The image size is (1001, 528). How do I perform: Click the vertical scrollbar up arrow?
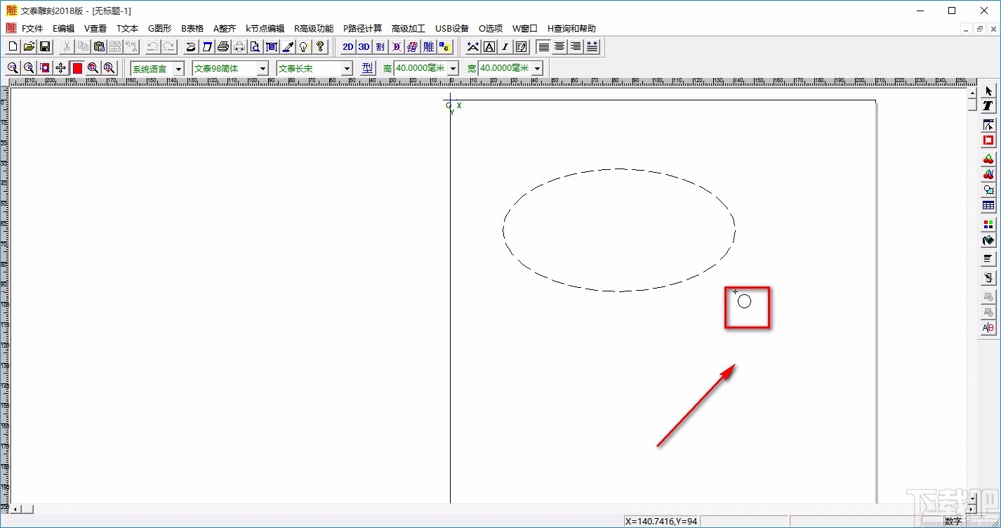tap(972, 93)
